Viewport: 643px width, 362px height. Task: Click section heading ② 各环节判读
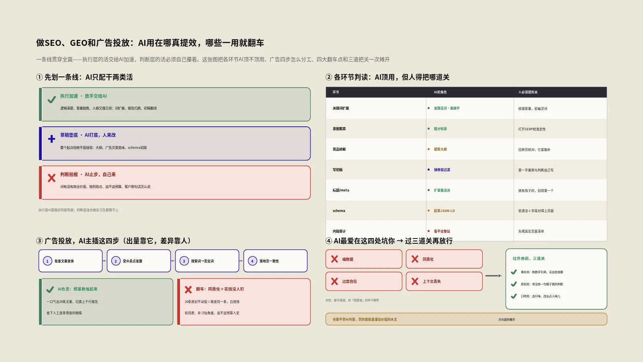tap(387, 77)
